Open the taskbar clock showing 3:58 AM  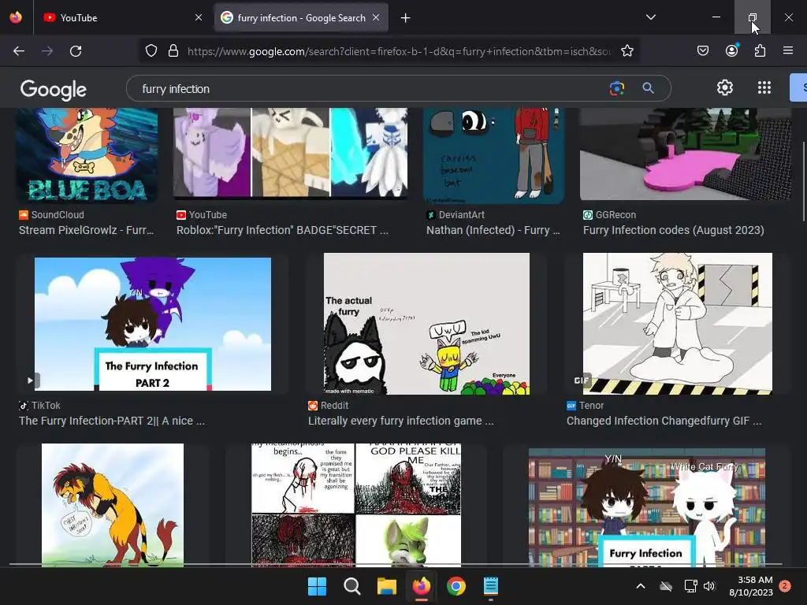[x=751, y=586]
